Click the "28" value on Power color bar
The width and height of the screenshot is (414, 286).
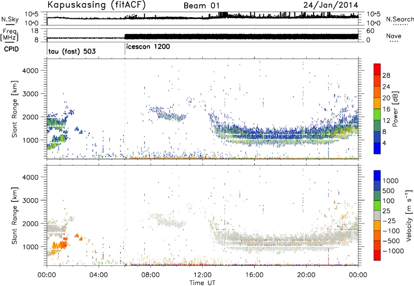coord(386,75)
